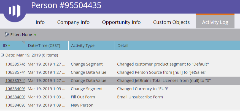This screenshot has width=240, height=111.
Task: Go to the Opportunity Info tab
Action: (121, 22)
